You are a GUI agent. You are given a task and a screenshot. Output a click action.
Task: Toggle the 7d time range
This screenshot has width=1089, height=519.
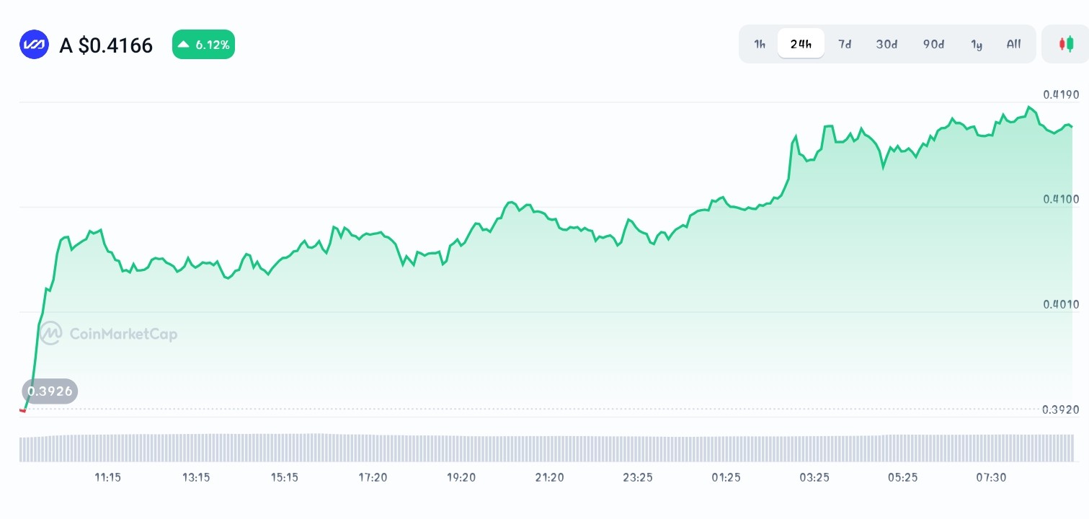(x=845, y=44)
